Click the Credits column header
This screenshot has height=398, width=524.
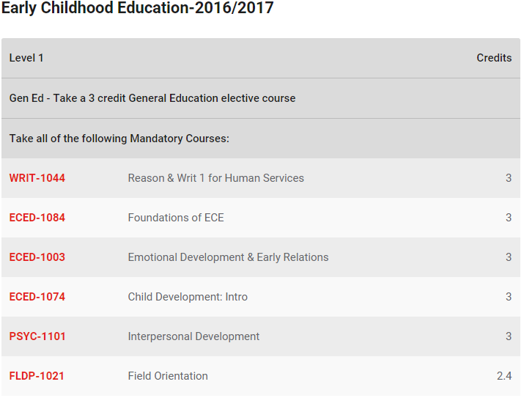(494, 58)
